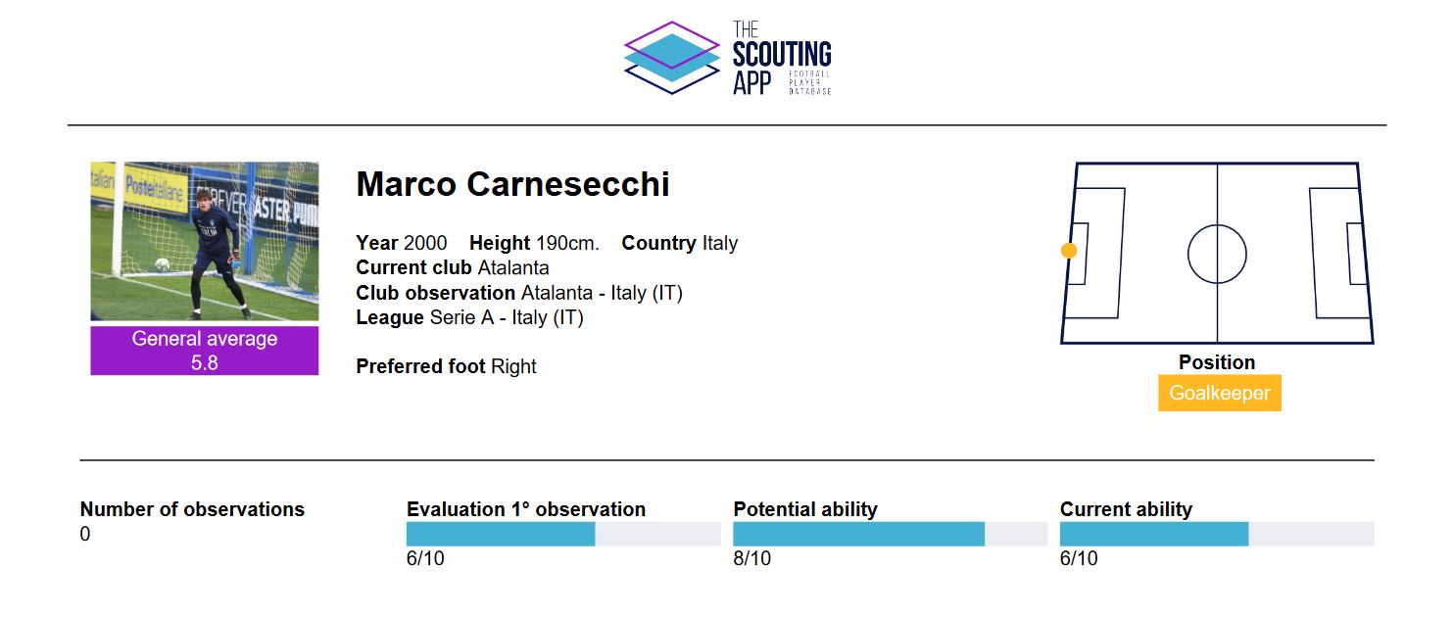Viewport: 1454px width, 617px height.
Task: Click the Potential ability progress bar
Action: click(890, 534)
